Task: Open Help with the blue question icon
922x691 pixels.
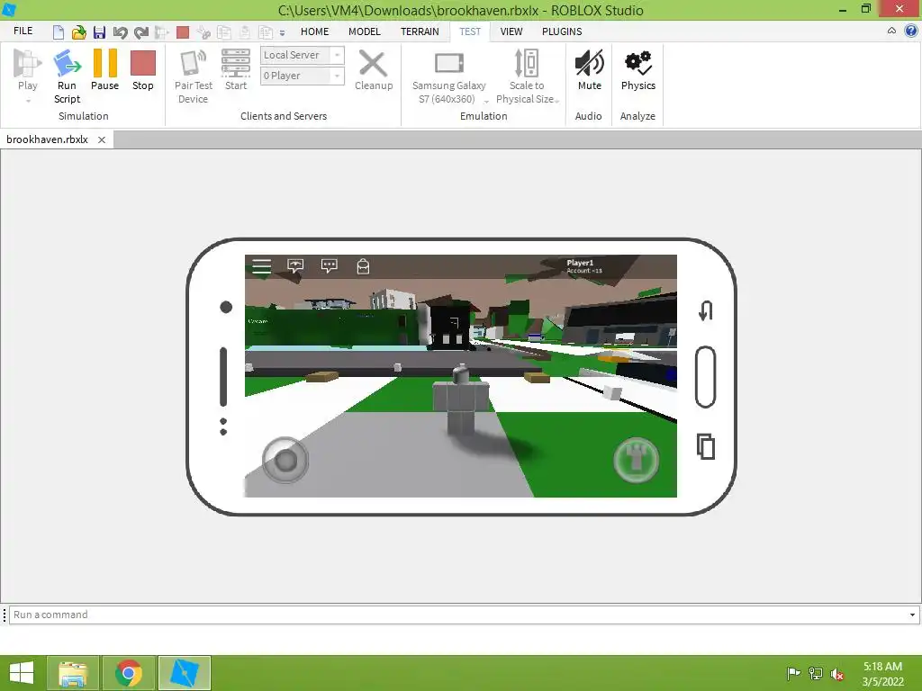Action: [x=911, y=31]
